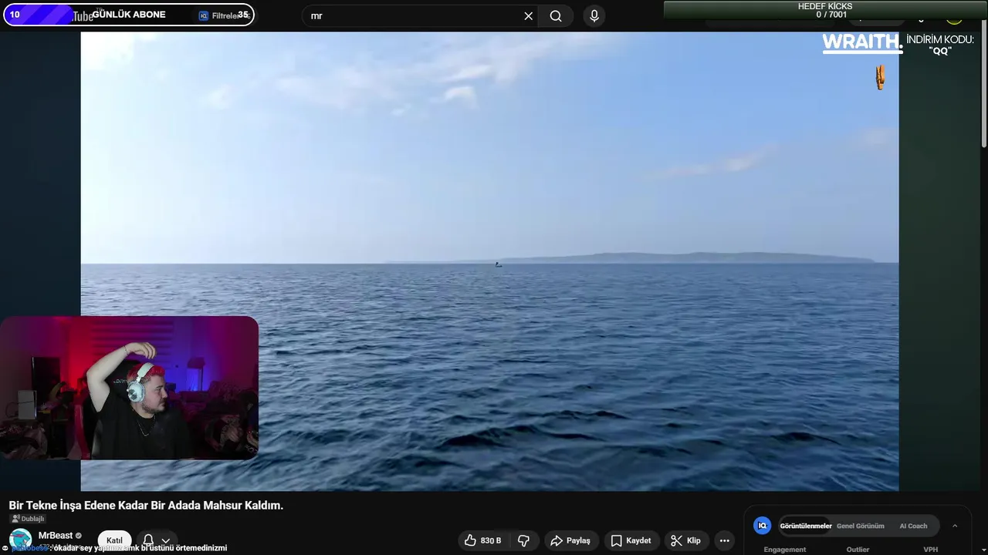988x555 pixels.
Task: Open the three-dot more actions menu
Action: [724, 540]
